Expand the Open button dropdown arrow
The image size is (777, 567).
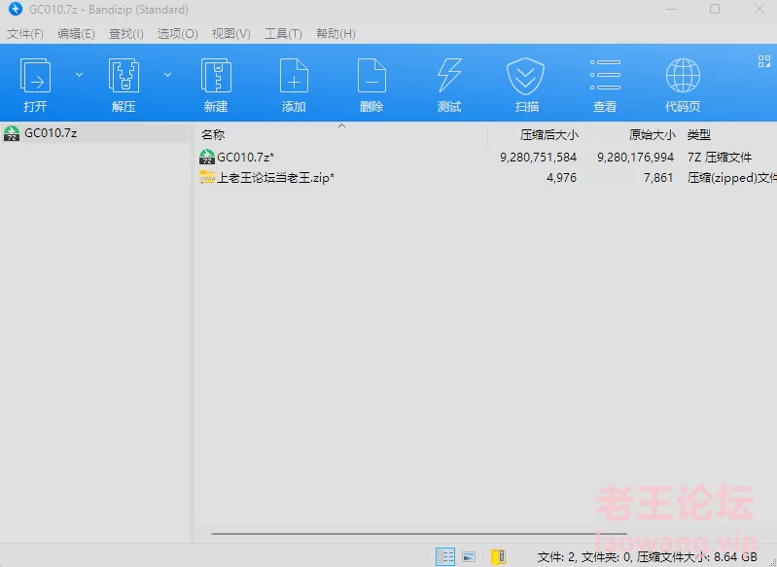coord(79,75)
